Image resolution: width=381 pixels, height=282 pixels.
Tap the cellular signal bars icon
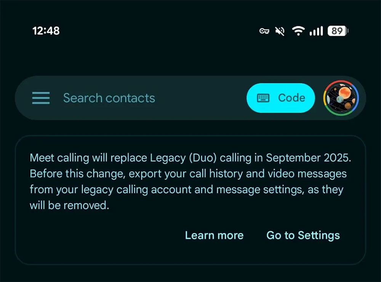[316, 31]
